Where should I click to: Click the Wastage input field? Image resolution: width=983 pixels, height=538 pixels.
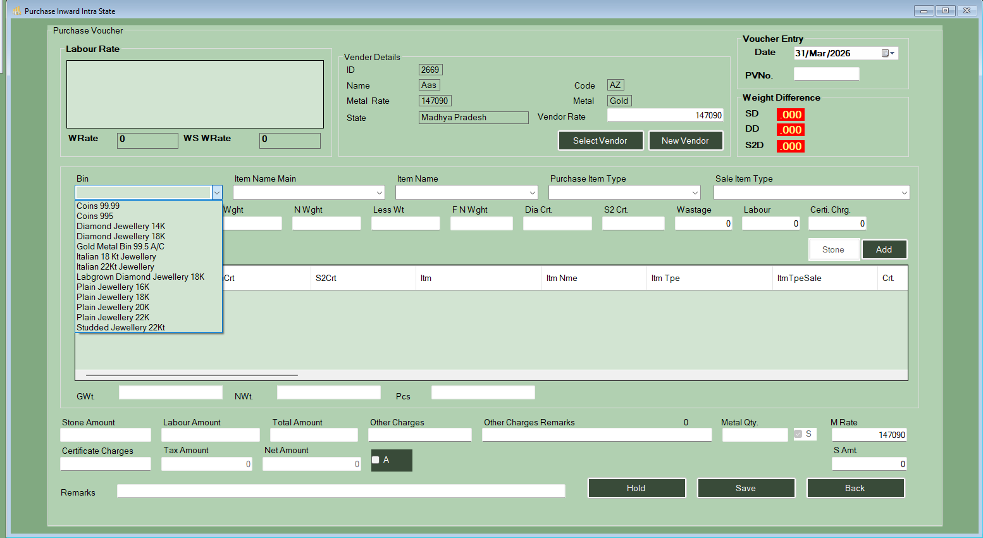click(x=703, y=223)
